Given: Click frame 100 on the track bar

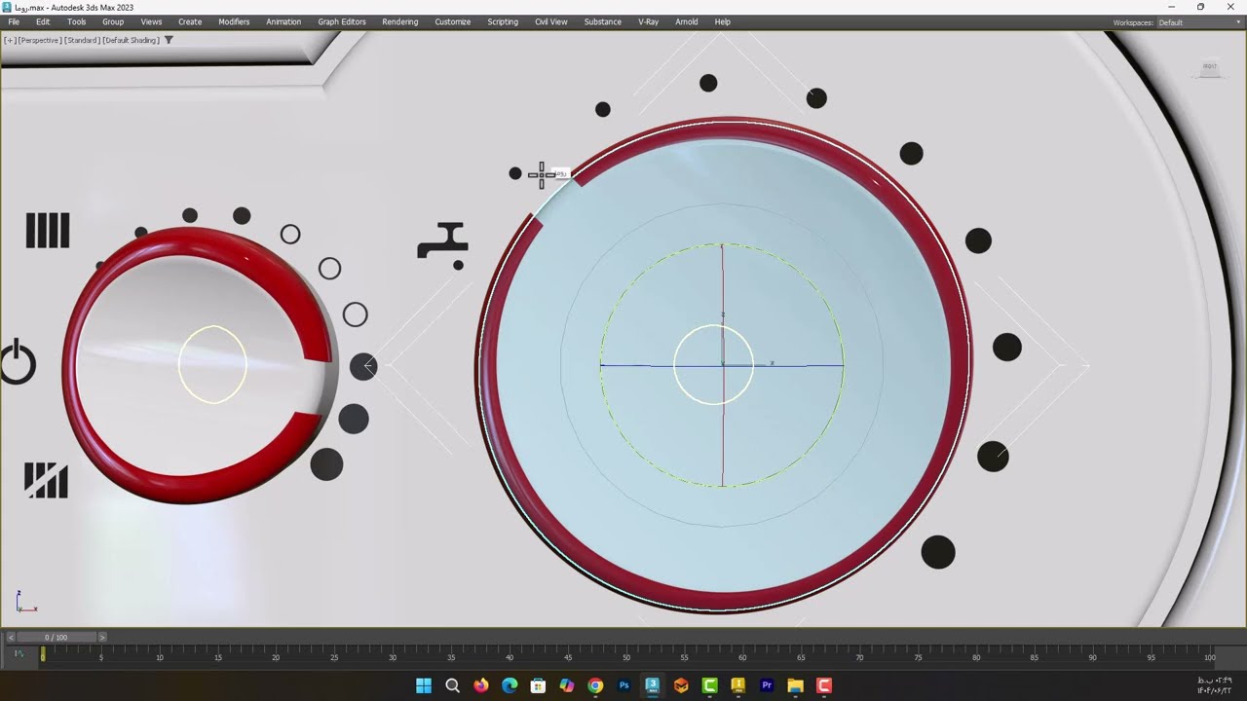Looking at the screenshot, I should click(1209, 656).
